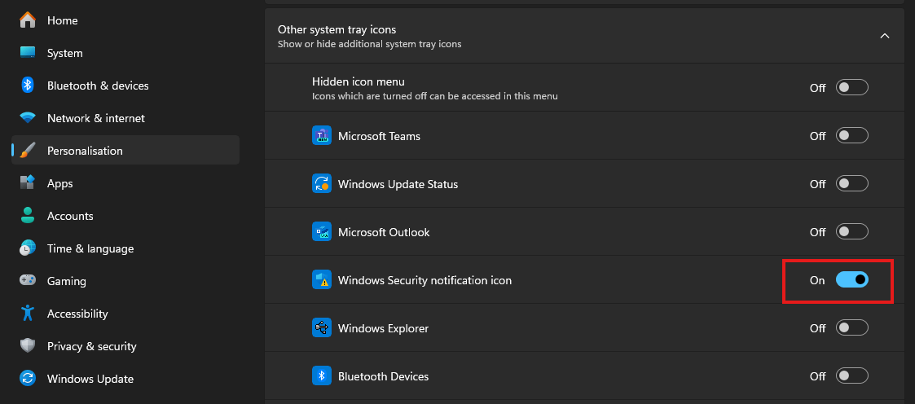
Task: Select Time & language in the sidebar
Action: (x=90, y=248)
